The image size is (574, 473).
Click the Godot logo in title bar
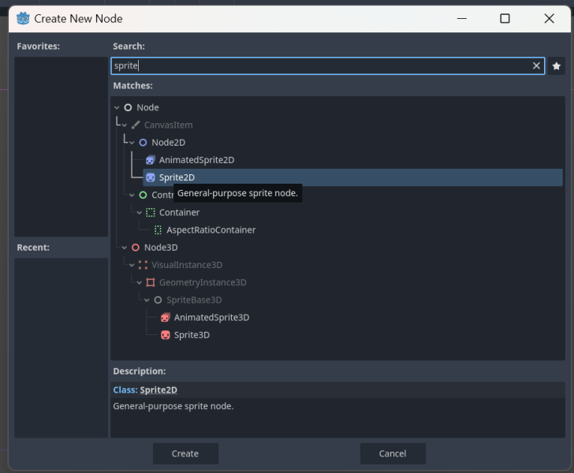coord(23,18)
